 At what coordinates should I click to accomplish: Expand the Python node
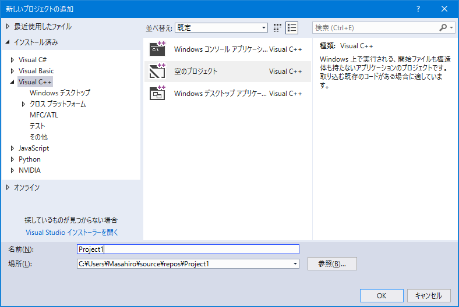point(12,159)
